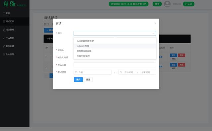Click the link icon beside 岗位管理
This screenshot has width=212, height=131.
click(x=4, y=30)
